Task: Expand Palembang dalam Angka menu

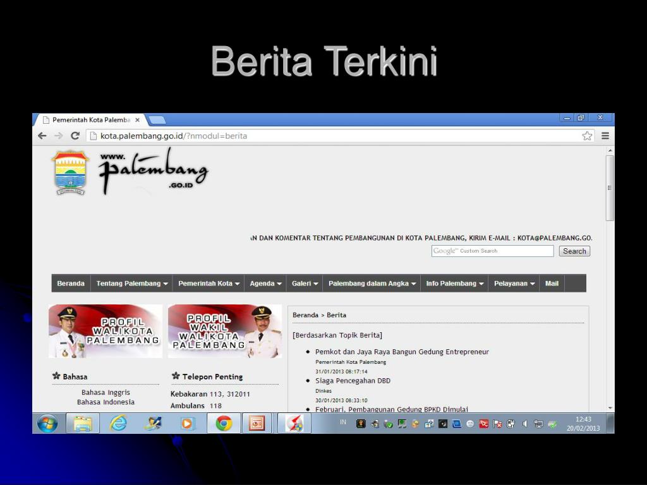Action: point(372,284)
